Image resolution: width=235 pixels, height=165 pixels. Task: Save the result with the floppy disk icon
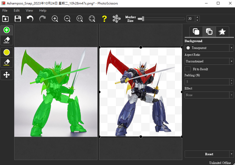click(x=18, y=19)
